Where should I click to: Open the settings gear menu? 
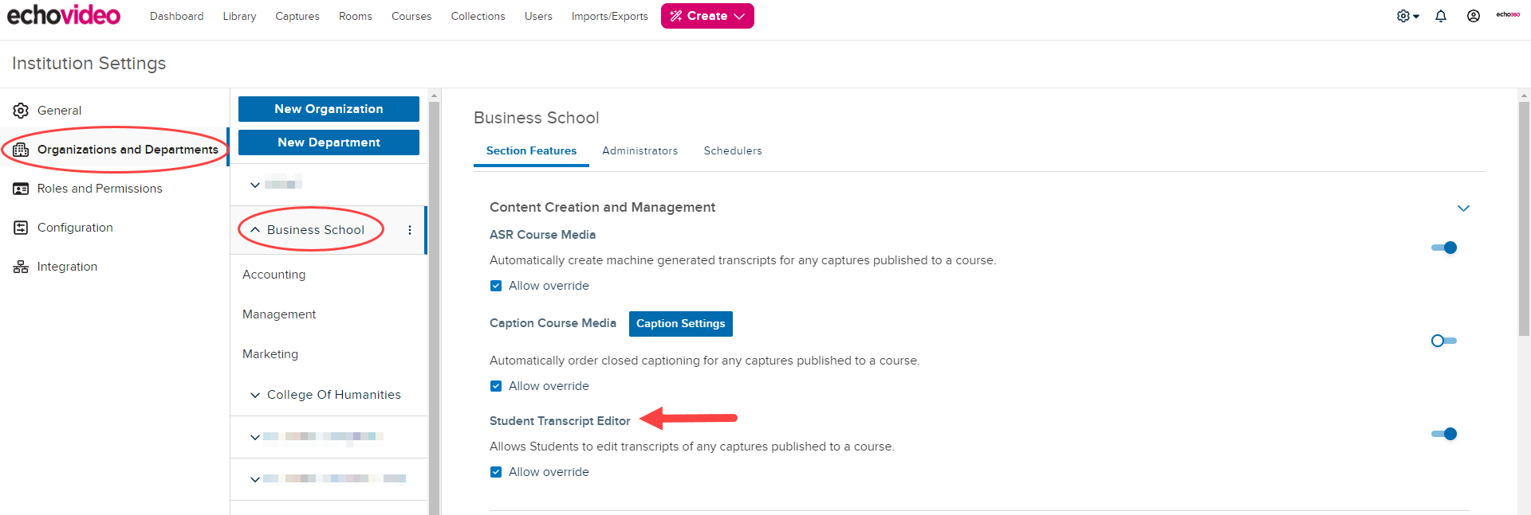tap(1407, 16)
